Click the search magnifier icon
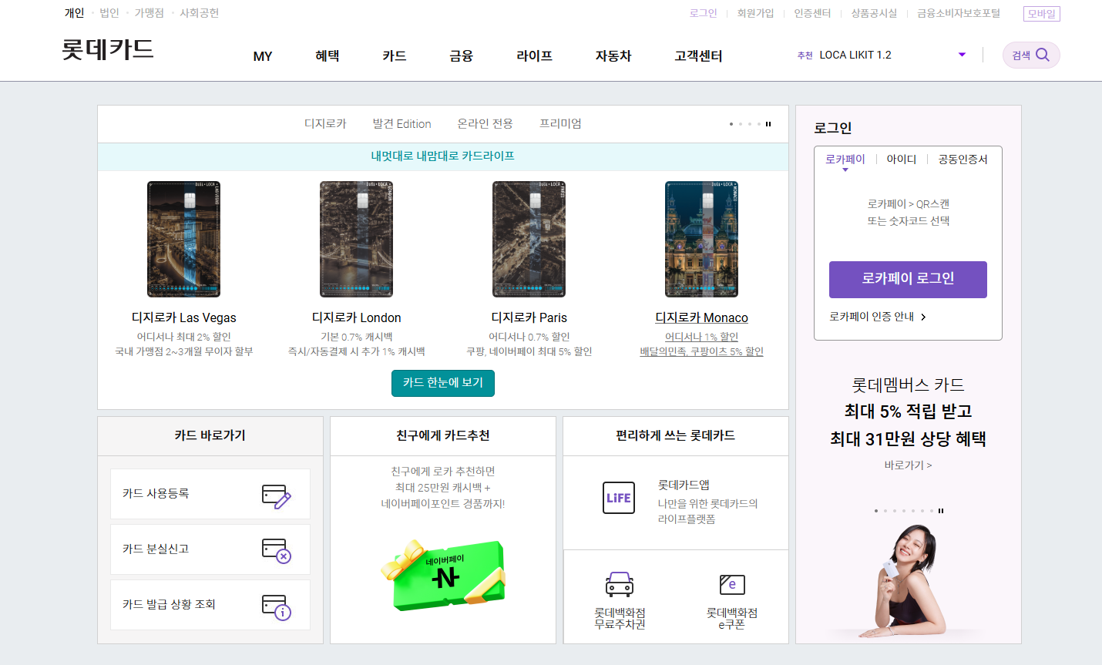The height and width of the screenshot is (665, 1102). (1043, 55)
